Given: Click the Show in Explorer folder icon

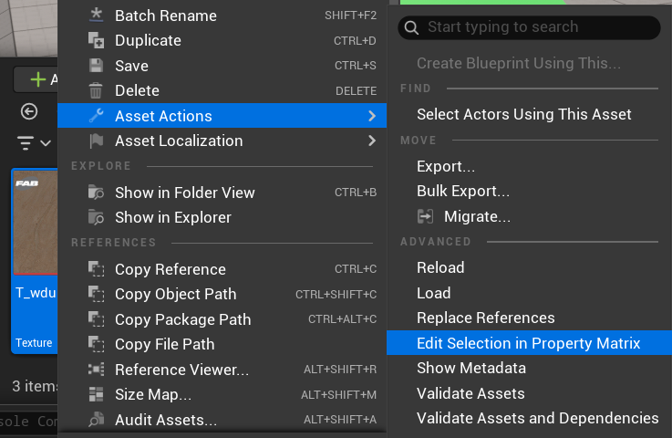Looking at the screenshot, I should (96, 217).
